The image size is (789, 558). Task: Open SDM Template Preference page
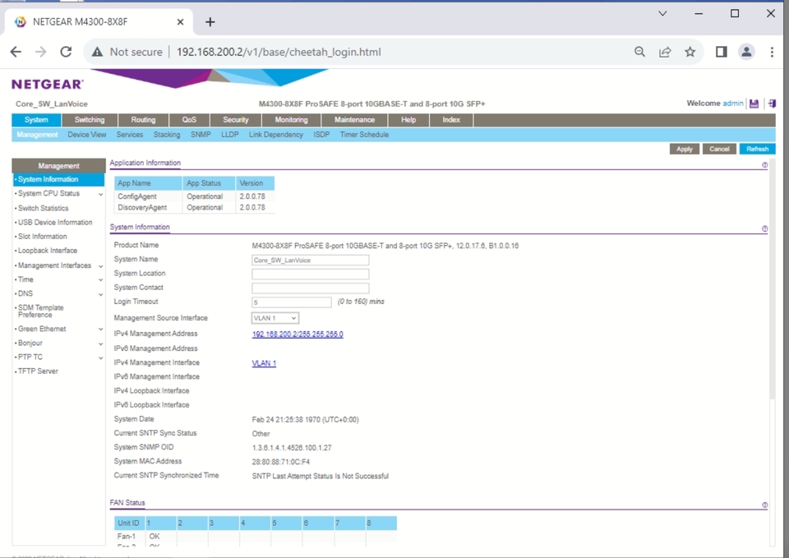(x=41, y=311)
